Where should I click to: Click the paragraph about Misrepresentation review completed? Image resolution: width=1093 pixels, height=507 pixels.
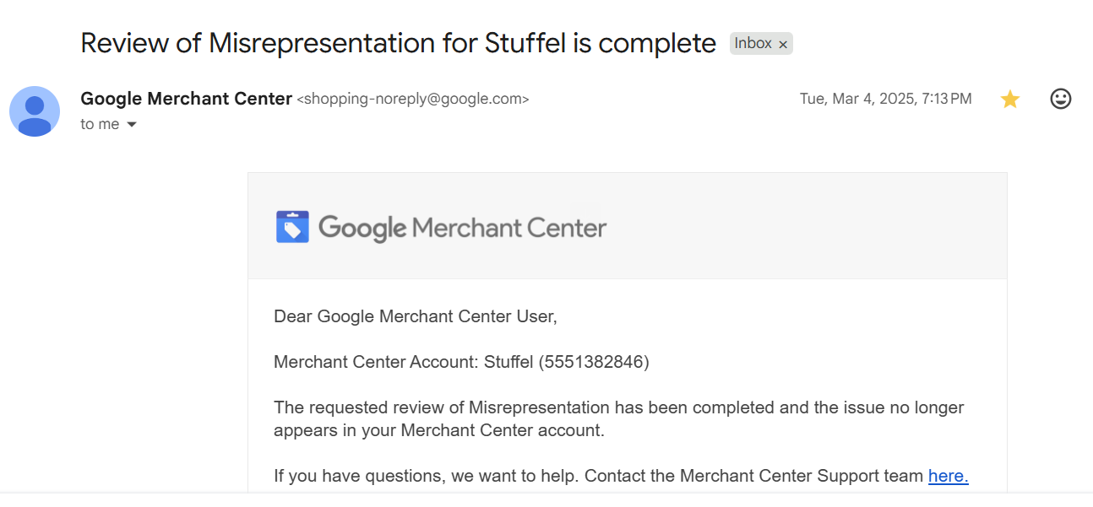pos(619,418)
